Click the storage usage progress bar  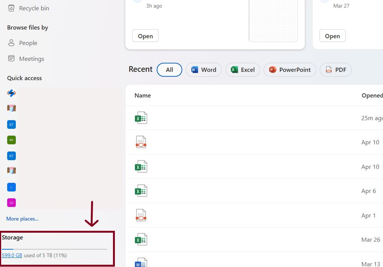pyautogui.click(x=54, y=249)
